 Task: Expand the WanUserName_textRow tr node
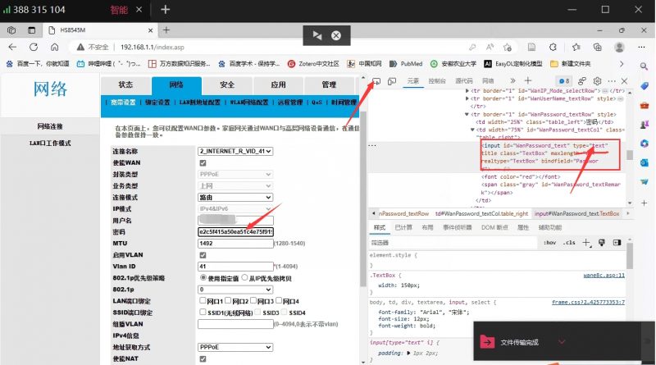tap(467, 98)
